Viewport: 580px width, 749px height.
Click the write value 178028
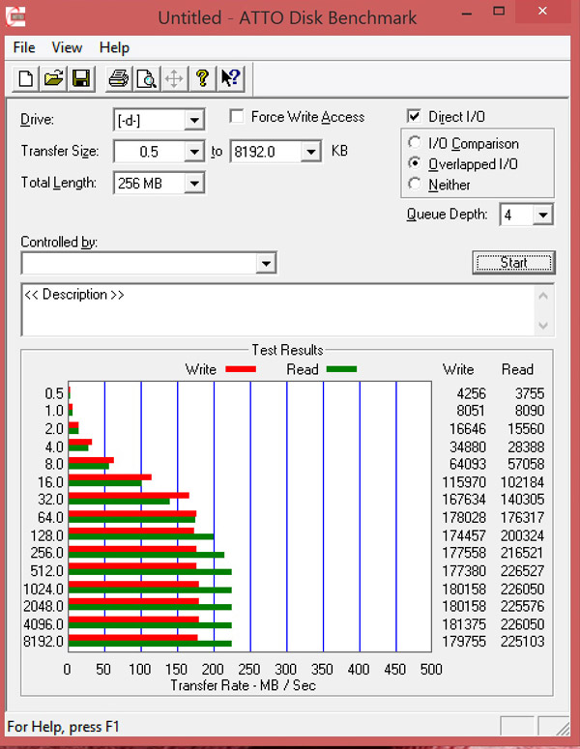[464, 517]
